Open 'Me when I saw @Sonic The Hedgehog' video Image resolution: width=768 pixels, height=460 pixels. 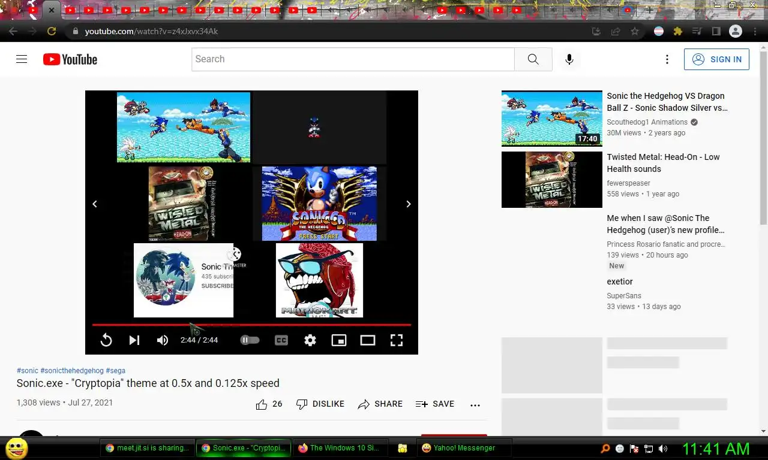(x=665, y=224)
